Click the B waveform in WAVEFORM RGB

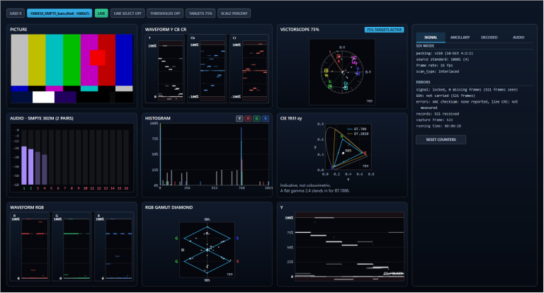click(119, 249)
